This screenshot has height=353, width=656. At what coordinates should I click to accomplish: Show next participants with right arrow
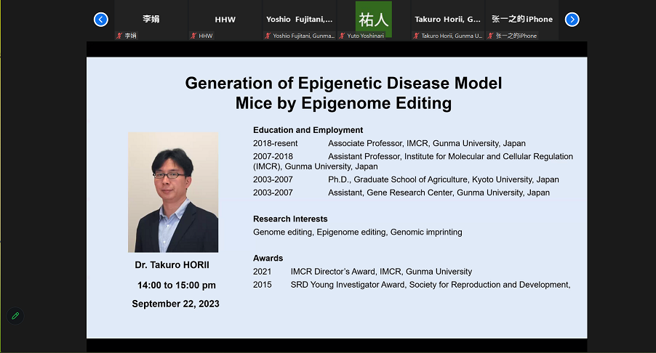572,19
